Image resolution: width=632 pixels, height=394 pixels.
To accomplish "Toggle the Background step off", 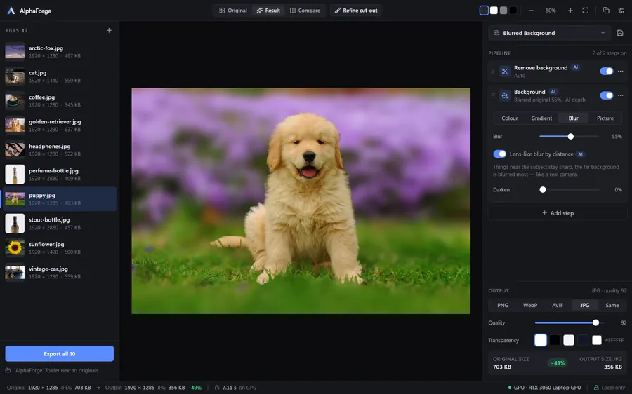I will pyautogui.click(x=606, y=95).
